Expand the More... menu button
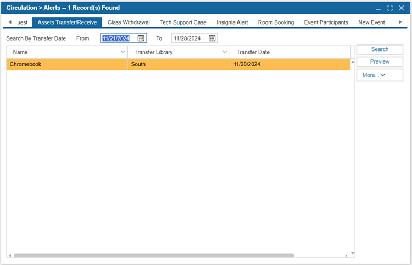The width and height of the screenshot is (412, 265). tap(380, 75)
